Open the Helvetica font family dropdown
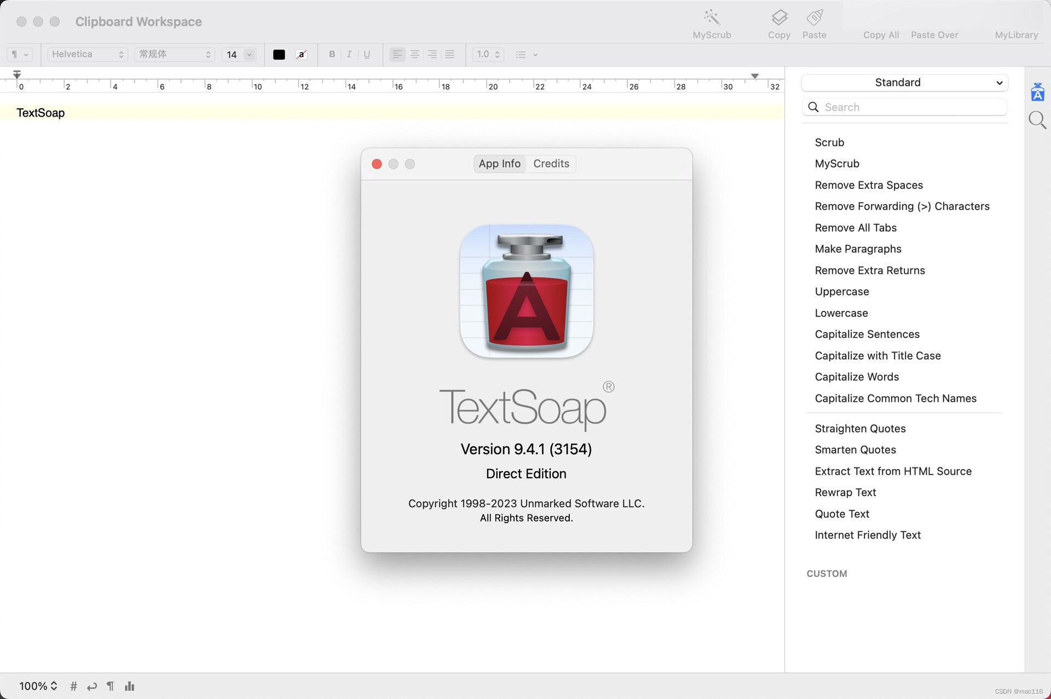 tap(88, 54)
